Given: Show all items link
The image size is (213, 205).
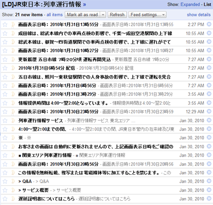Looking at the screenshot, I should tap(54, 15).
